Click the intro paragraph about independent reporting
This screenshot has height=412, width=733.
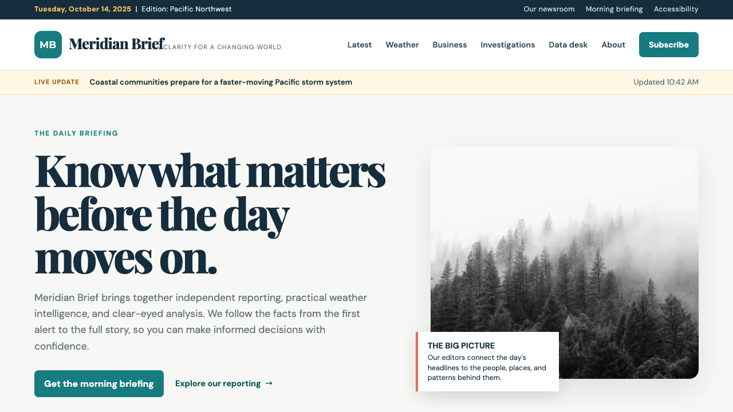click(x=202, y=322)
